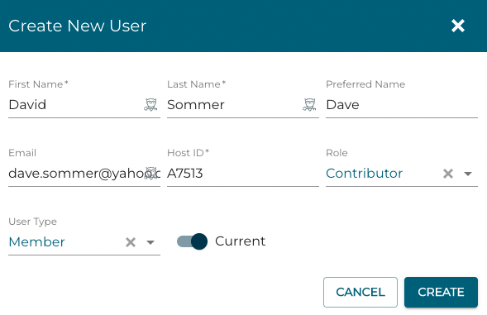Click the autofill icon in Email field
The height and width of the screenshot is (315, 487).
coord(151,174)
